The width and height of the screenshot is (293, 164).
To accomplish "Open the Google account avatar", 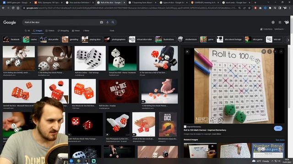I will point(287,22).
